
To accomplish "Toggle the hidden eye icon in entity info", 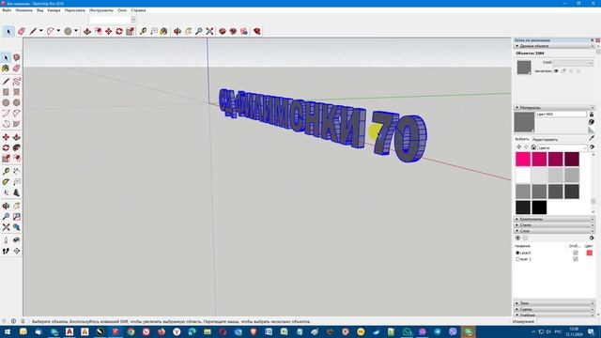I will click(x=556, y=71).
